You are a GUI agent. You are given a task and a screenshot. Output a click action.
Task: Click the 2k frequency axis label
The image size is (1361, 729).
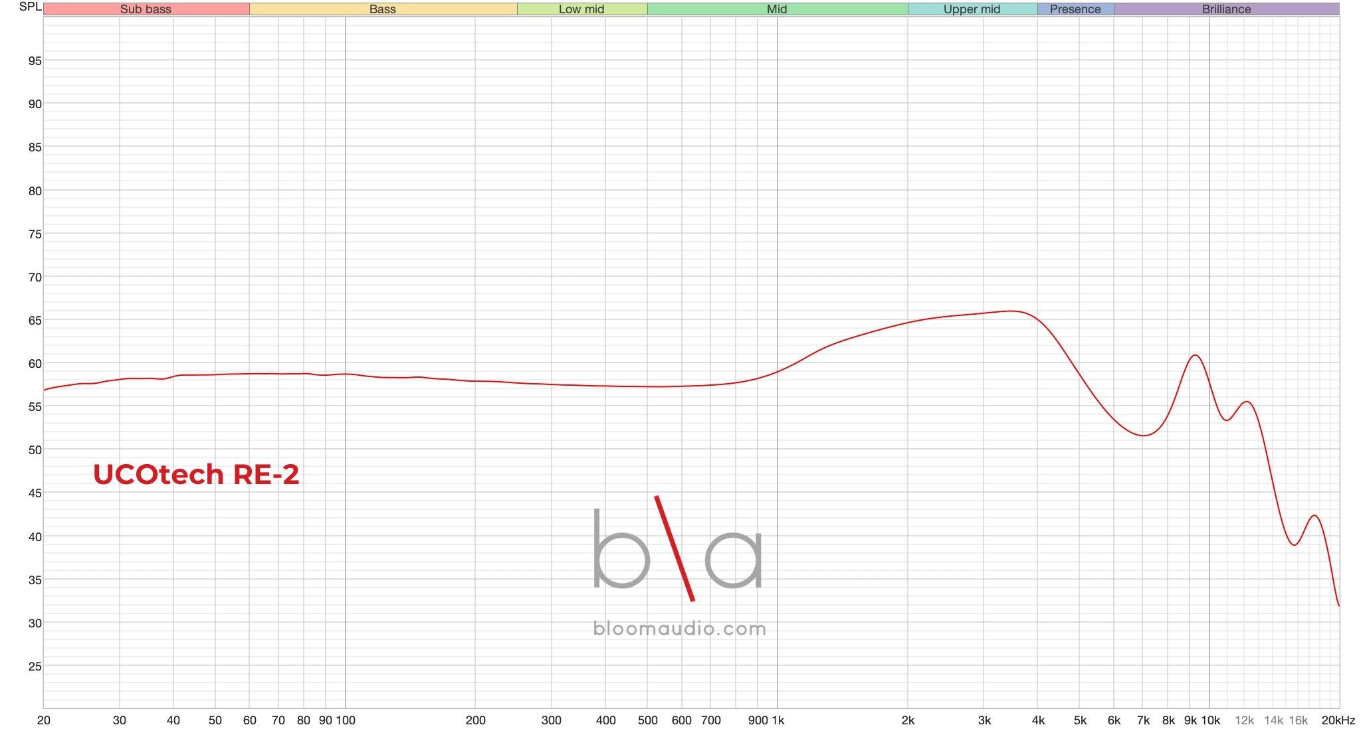pyautogui.click(x=908, y=720)
